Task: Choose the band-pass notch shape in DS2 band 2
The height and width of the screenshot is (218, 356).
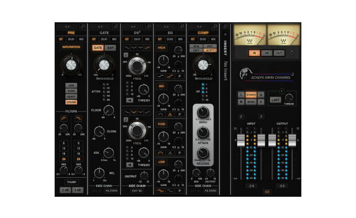Action: point(133,112)
